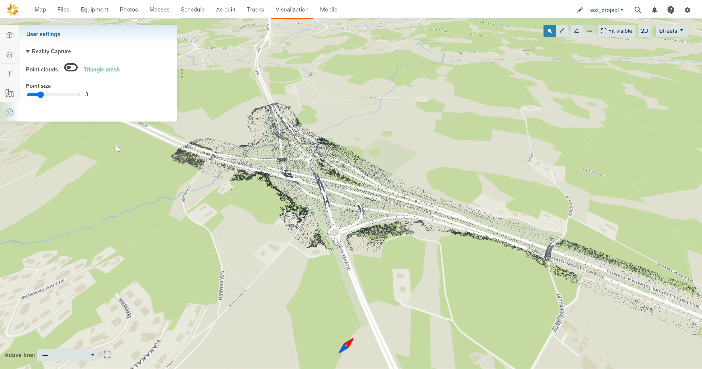Click the Fit visible button
Viewport: 702px width, 369px height.
click(616, 31)
